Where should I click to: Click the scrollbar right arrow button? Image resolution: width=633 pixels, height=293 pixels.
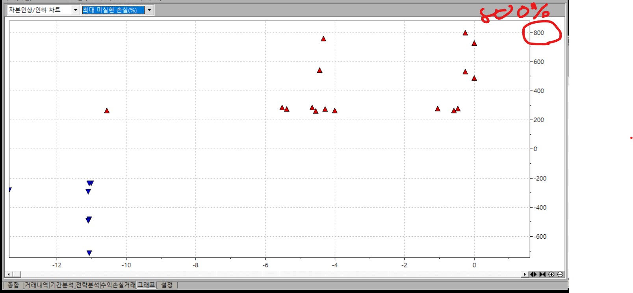click(525, 274)
